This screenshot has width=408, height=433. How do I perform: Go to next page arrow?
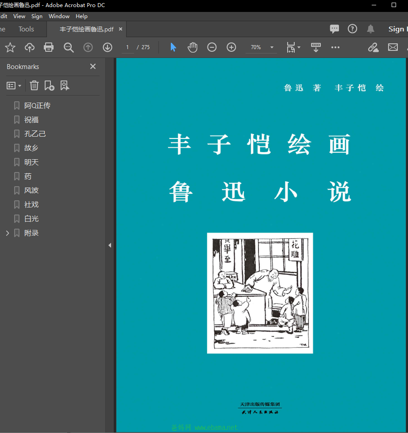click(108, 47)
